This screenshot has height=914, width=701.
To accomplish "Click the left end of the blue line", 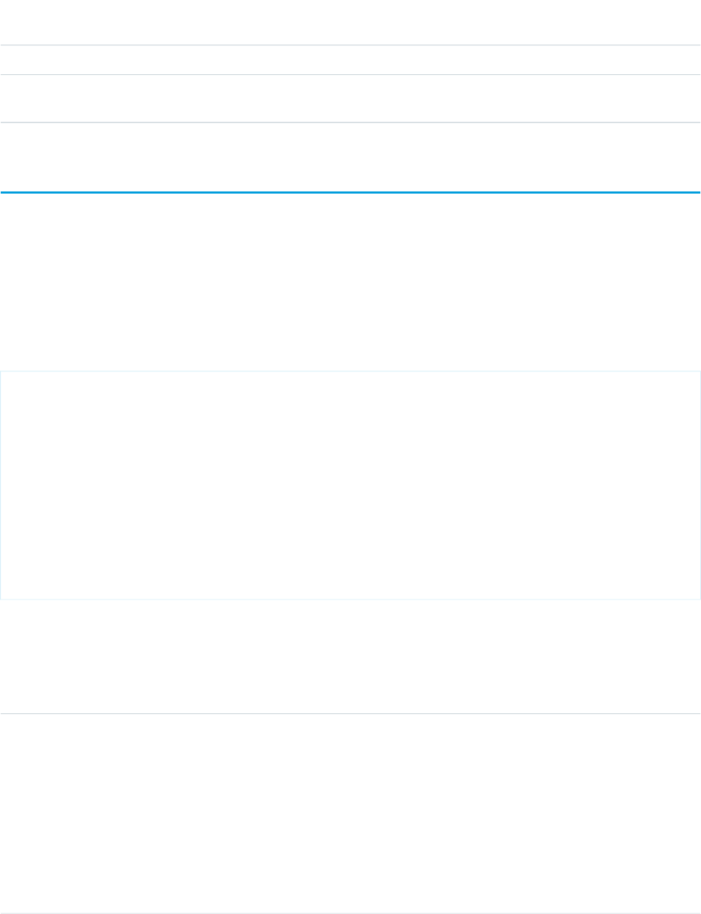I will pos(4,192).
